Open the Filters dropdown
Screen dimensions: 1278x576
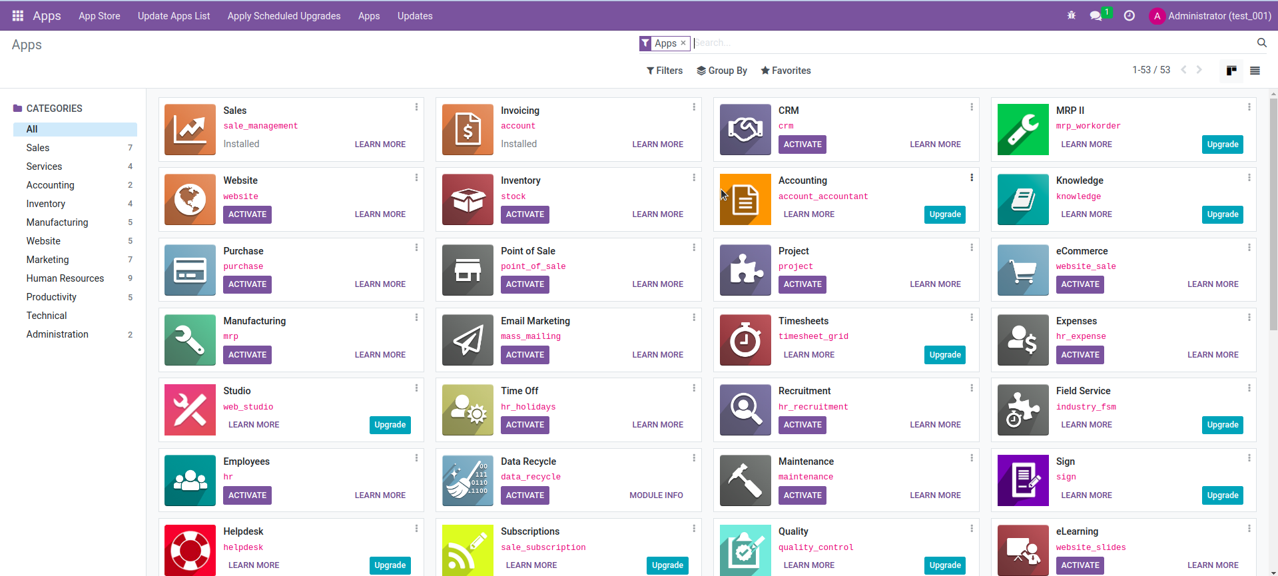point(665,71)
